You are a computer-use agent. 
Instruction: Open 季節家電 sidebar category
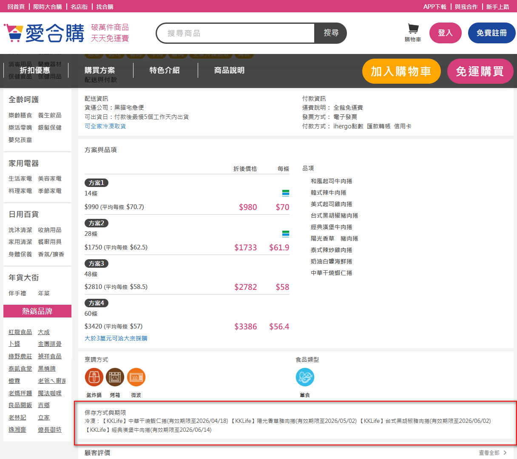50,191
